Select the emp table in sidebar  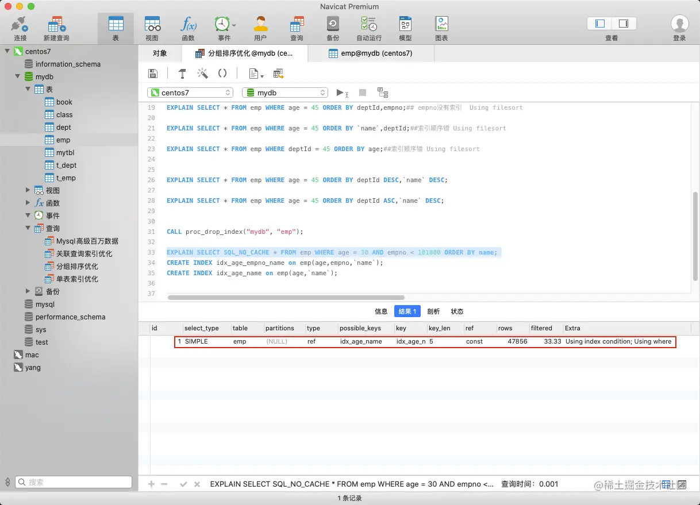(x=63, y=140)
